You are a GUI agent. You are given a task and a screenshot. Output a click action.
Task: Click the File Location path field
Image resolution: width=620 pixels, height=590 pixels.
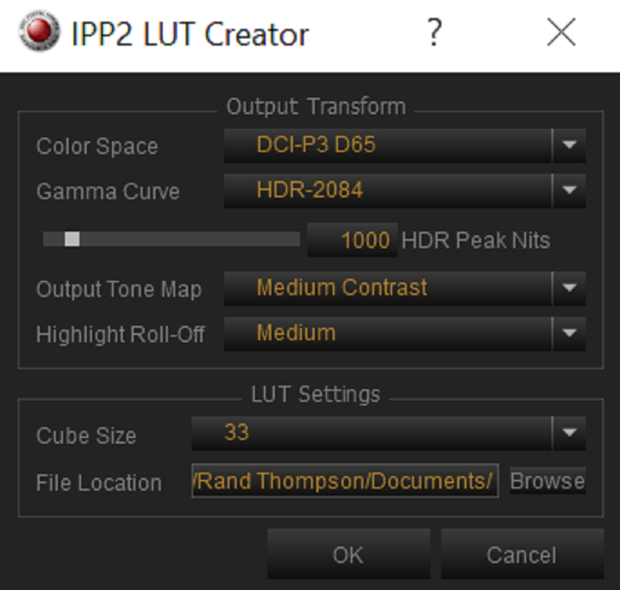pos(345,481)
